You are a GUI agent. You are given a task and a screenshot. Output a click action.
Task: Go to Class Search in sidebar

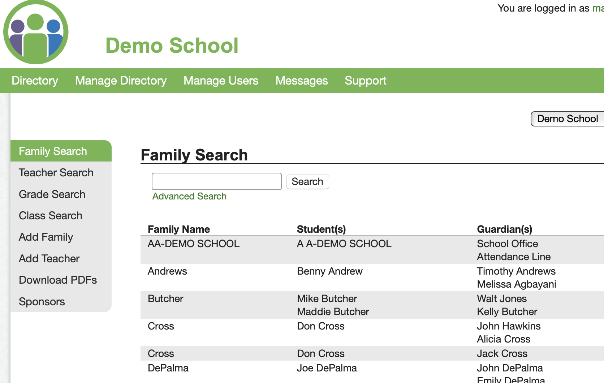(51, 216)
